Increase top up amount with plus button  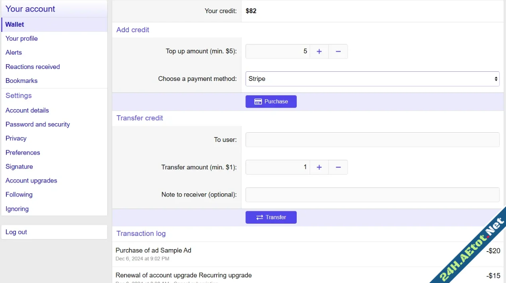(x=319, y=51)
